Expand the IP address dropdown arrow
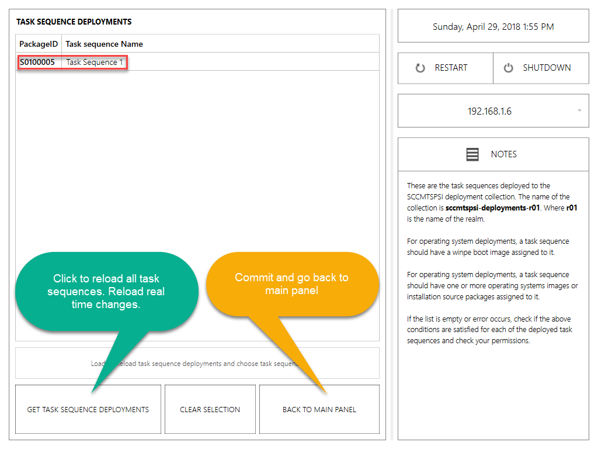 pos(579,110)
